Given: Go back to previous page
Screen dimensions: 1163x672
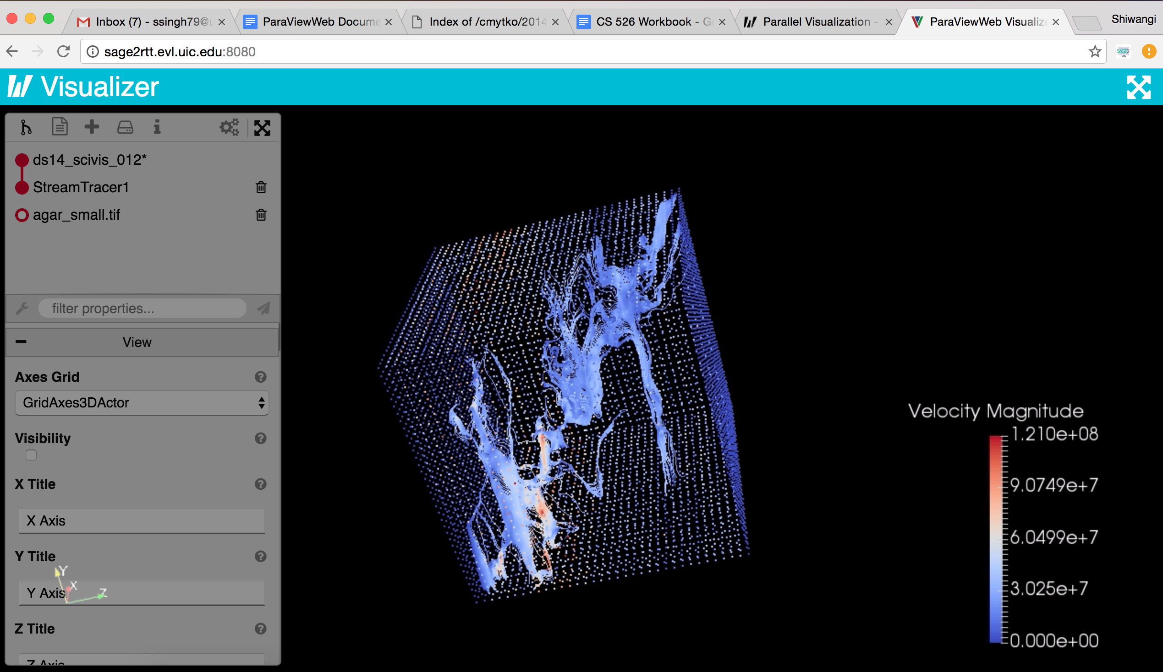Looking at the screenshot, I should tap(12, 51).
